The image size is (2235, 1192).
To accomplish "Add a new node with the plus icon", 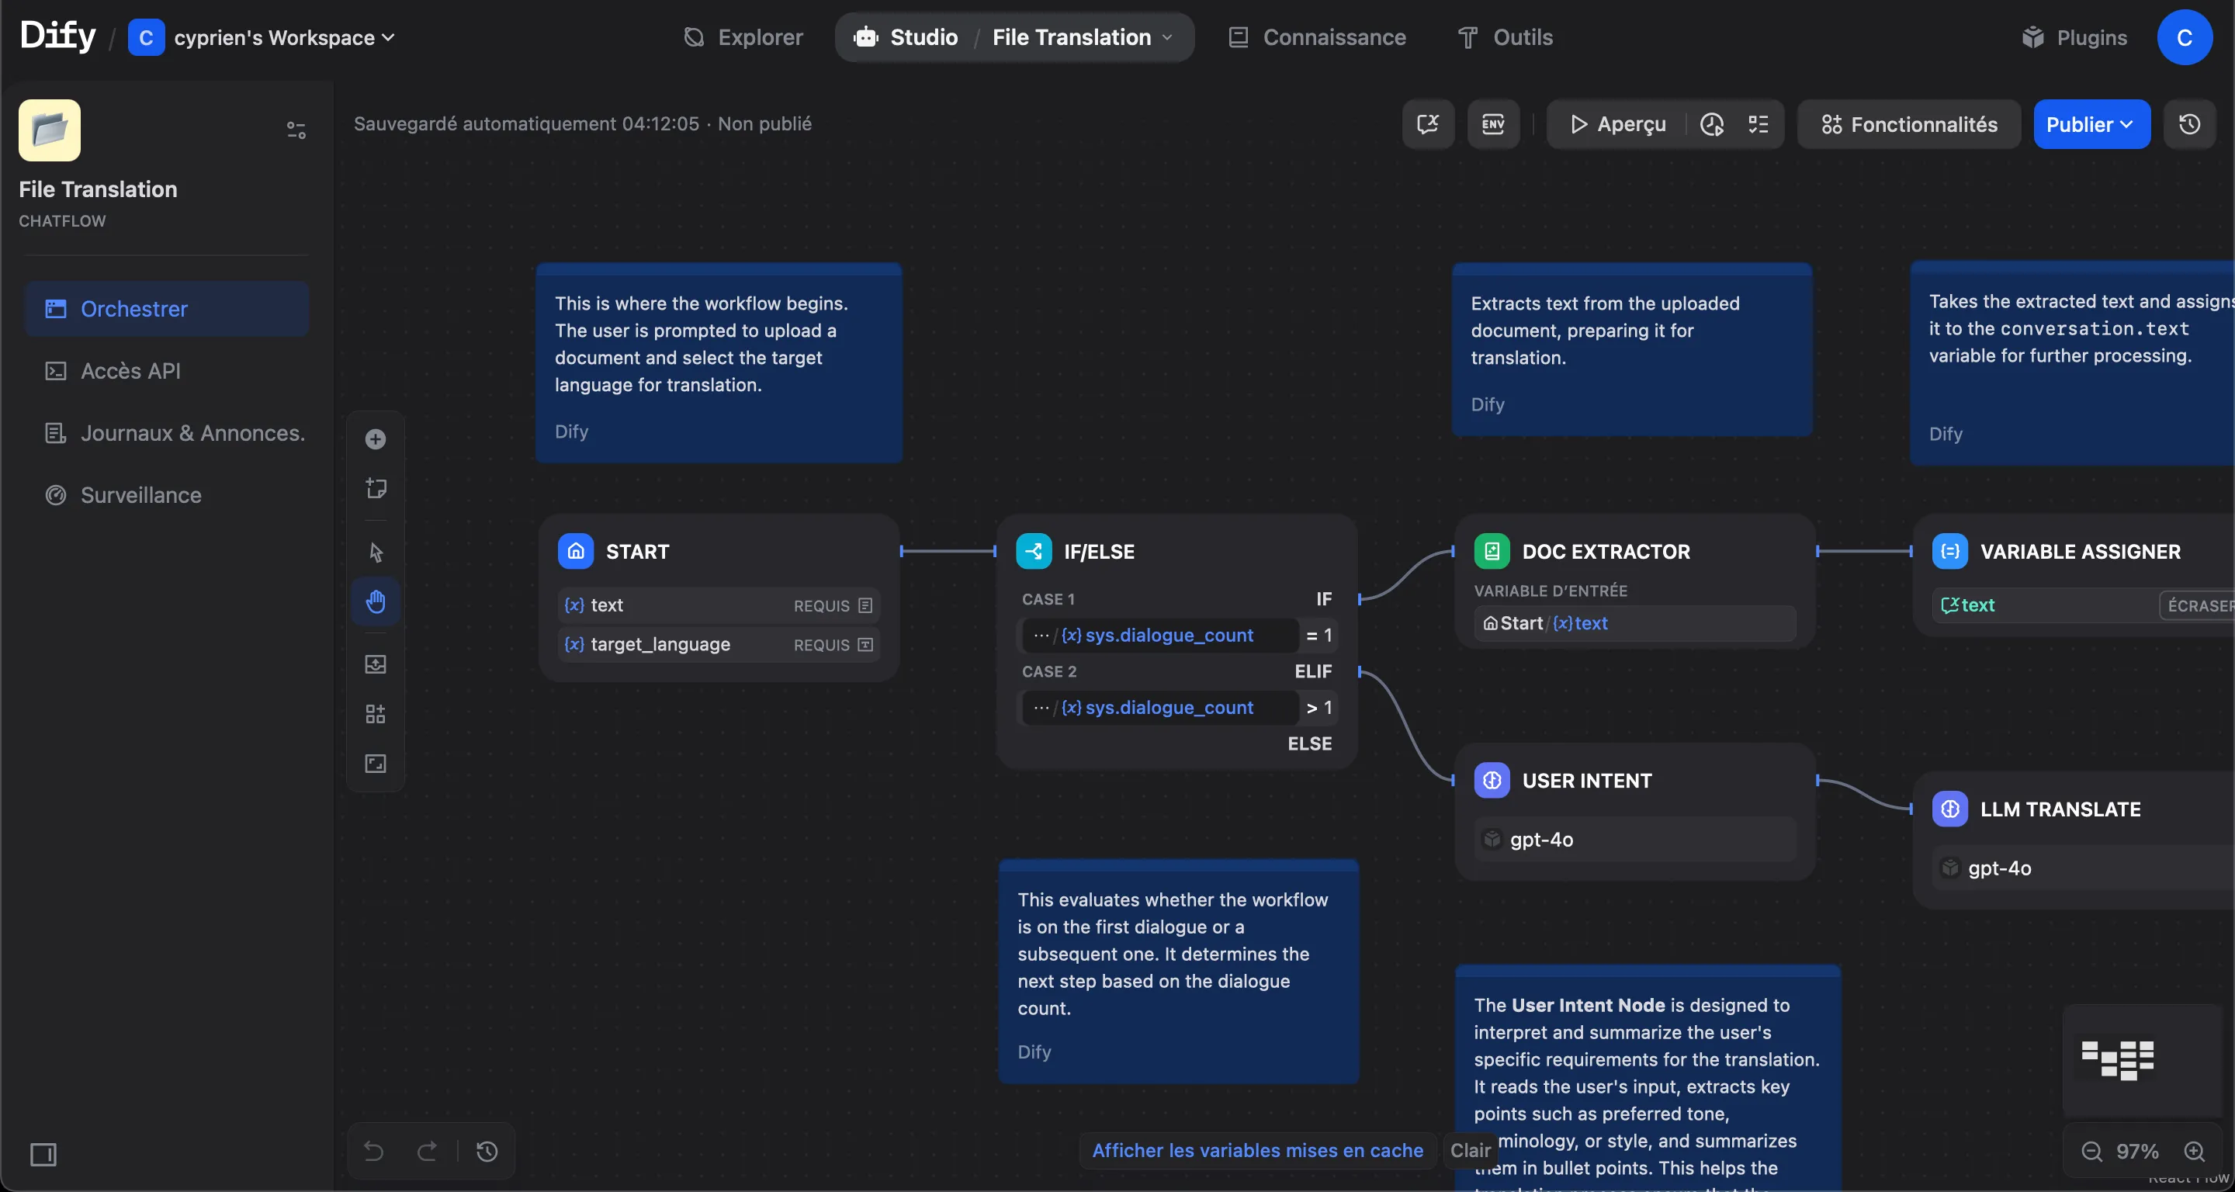I will 375,440.
